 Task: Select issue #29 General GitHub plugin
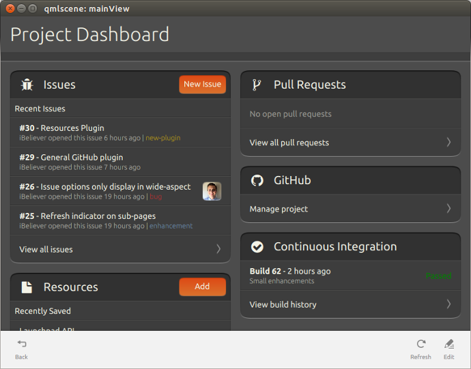tap(102, 162)
